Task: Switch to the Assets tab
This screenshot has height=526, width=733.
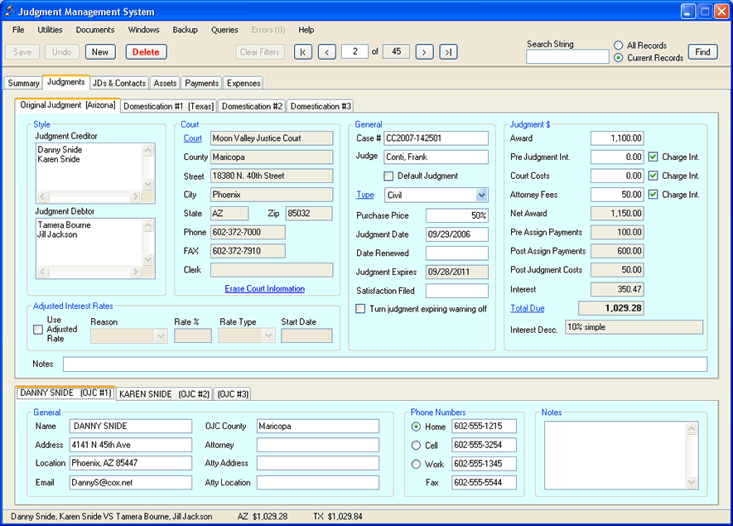Action: click(x=165, y=83)
